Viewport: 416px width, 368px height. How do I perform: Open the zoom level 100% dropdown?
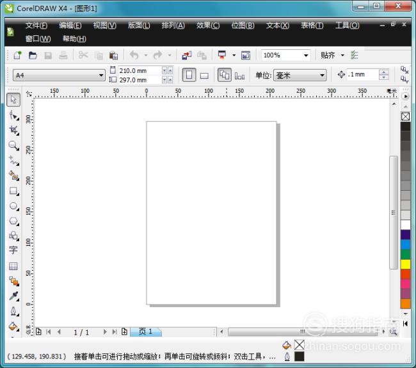point(306,56)
